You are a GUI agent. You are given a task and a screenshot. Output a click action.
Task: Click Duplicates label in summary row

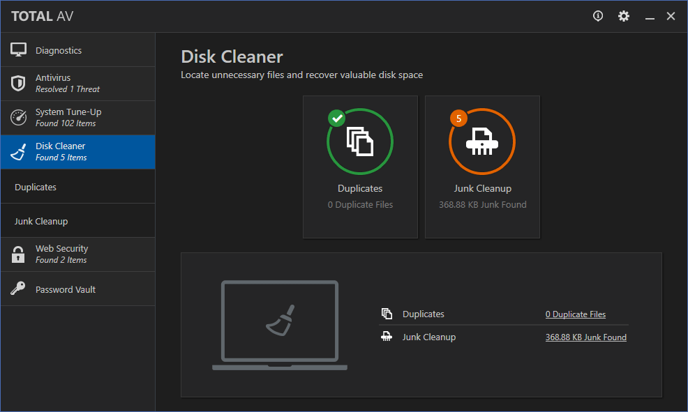424,314
